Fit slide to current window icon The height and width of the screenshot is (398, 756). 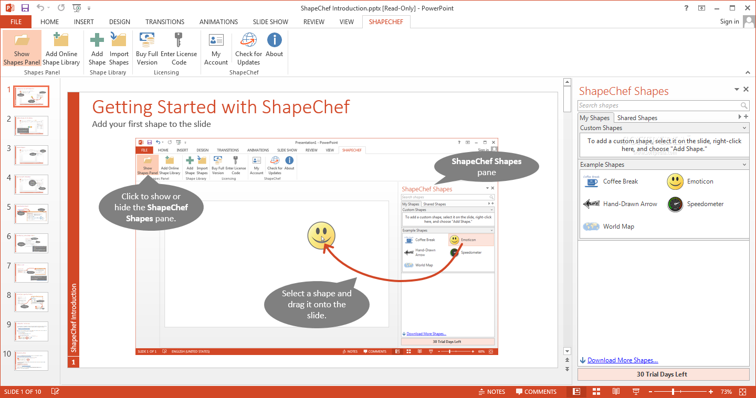(x=743, y=392)
